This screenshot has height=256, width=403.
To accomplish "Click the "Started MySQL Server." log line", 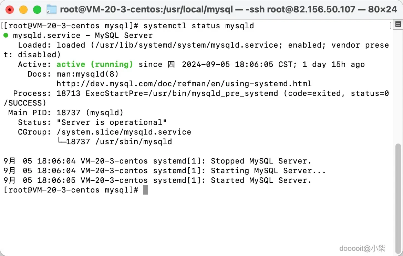I will tap(261, 180).
